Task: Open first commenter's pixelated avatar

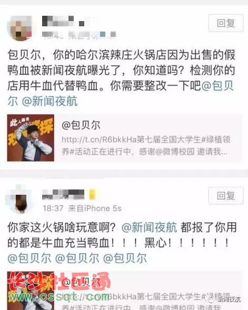Action: pos(20,28)
